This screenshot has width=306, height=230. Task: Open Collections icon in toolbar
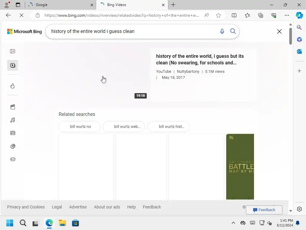click(x=261, y=15)
